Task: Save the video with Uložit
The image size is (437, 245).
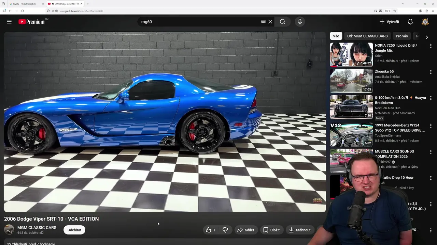Action: pyautogui.click(x=272, y=230)
